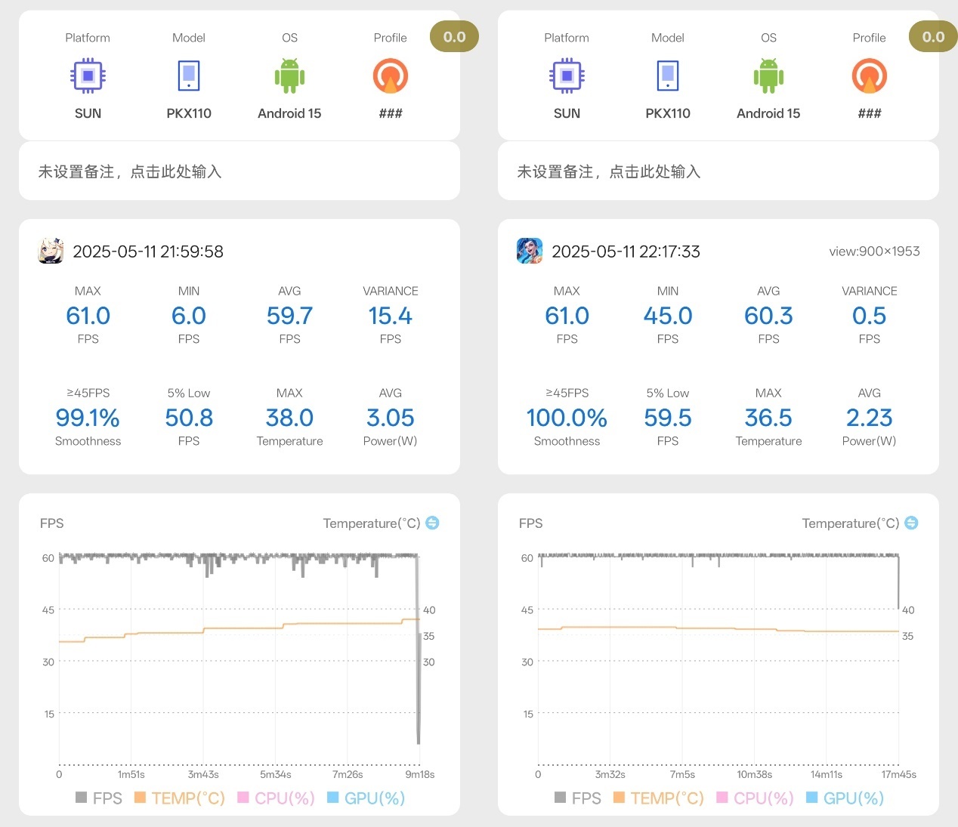This screenshot has width=958, height=827.
Task: Toggle the GPU(%) legend series in right chart
Action: point(845,798)
